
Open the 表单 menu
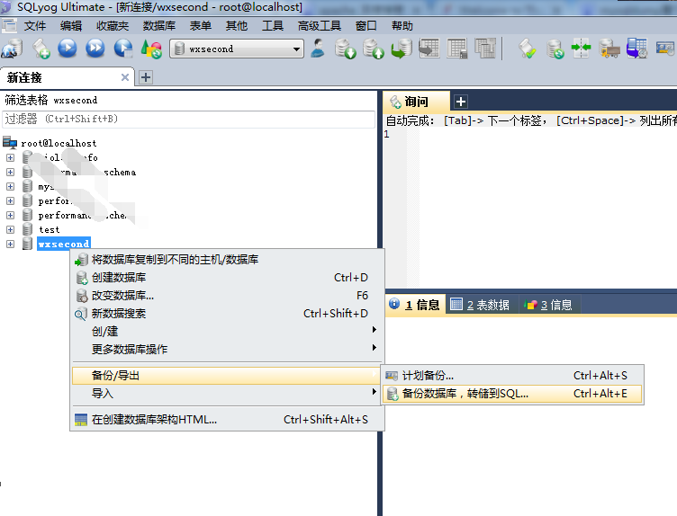click(201, 26)
